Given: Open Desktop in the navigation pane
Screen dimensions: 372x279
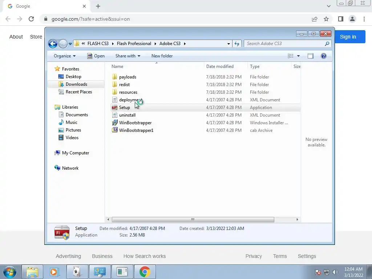Looking at the screenshot, I should [73, 77].
